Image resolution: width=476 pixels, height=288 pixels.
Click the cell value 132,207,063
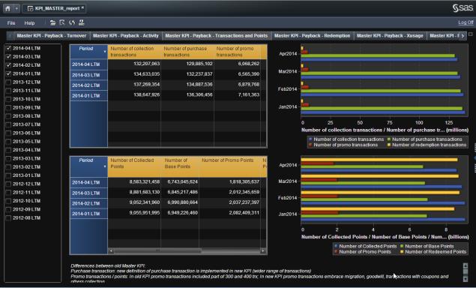coord(147,64)
